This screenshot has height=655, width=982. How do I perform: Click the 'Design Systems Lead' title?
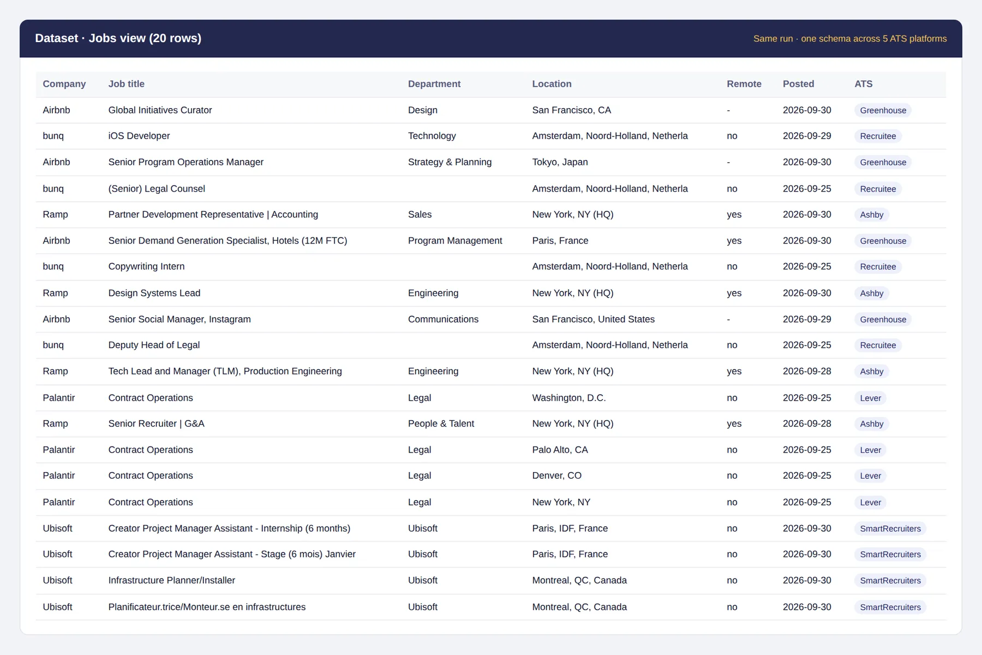pos(154,293)
